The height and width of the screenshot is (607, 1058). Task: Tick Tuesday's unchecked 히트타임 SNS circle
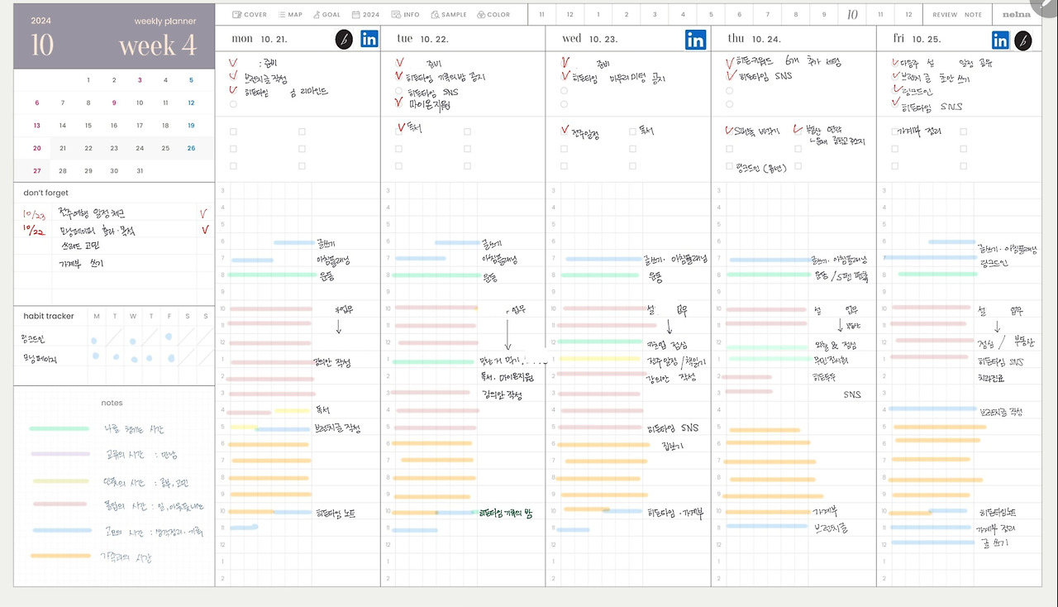click(x=399, y=91)
